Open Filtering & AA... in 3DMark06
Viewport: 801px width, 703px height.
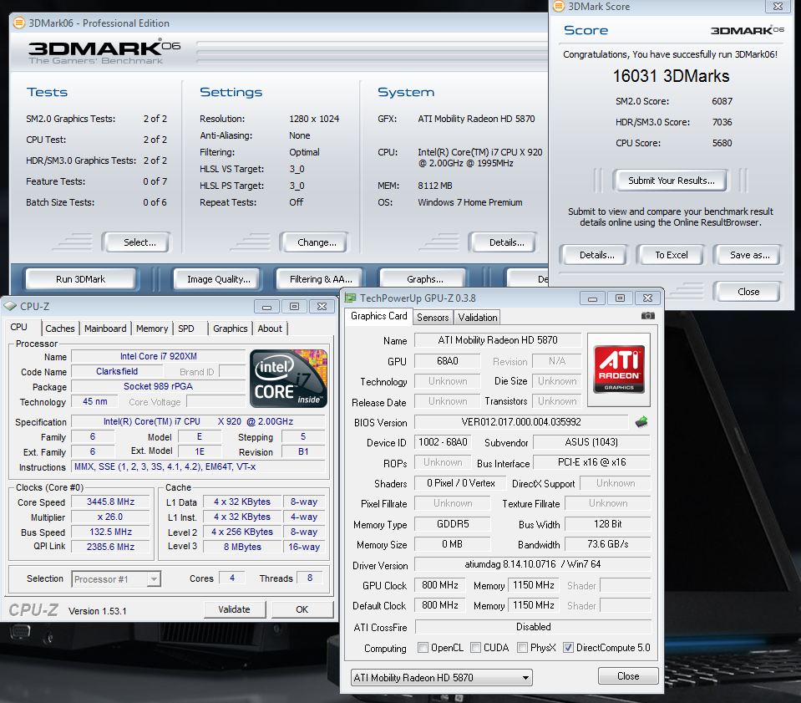tap(320, 279)
